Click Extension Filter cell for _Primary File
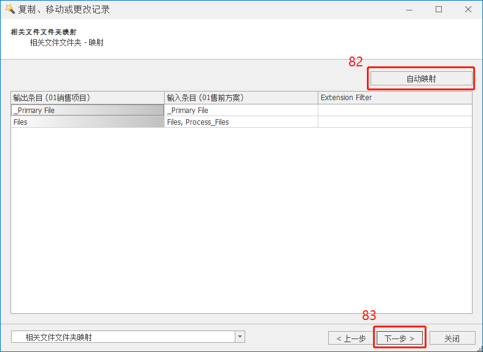Viewport: 483px width, 352px height. click(395, 110)
